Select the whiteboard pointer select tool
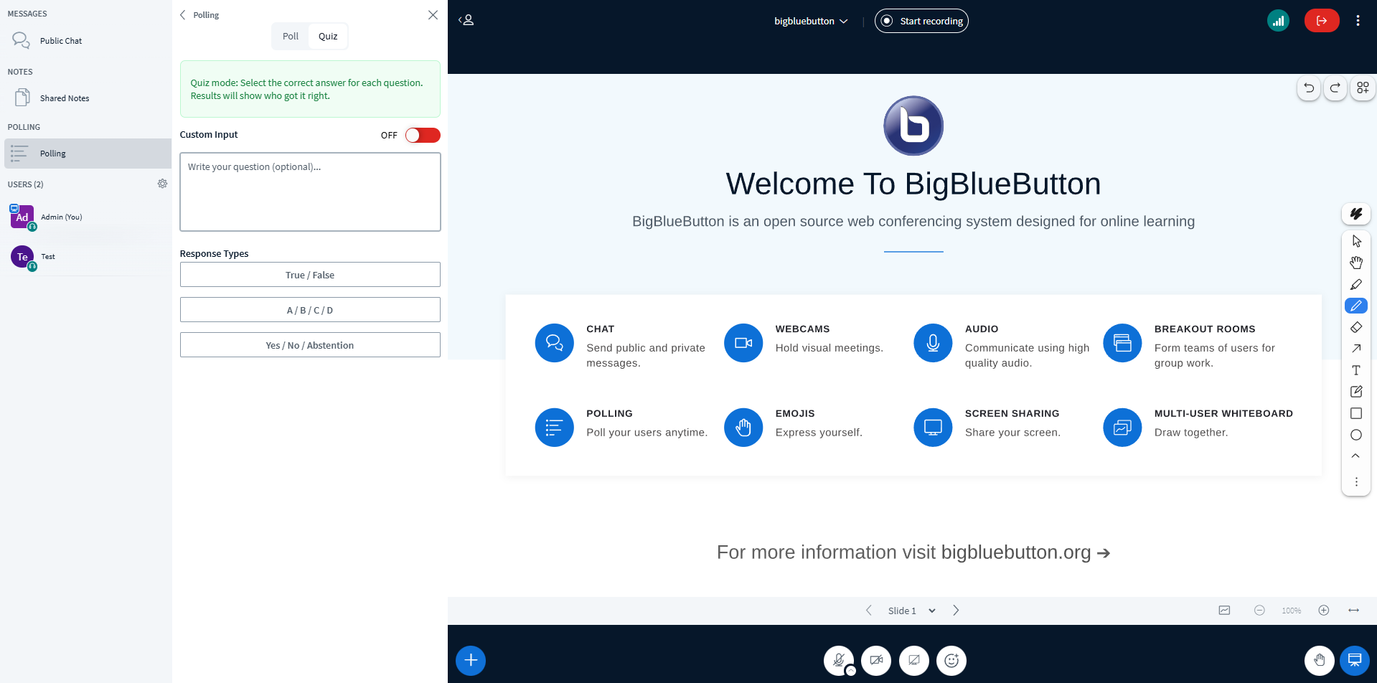 pyautogui.click(x=1356, y=241)
